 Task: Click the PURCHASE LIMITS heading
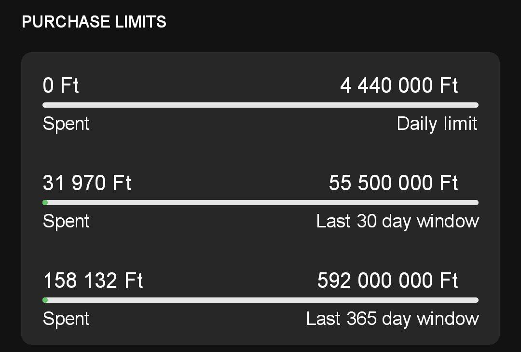pyautogui.click(x=94, y=22)
